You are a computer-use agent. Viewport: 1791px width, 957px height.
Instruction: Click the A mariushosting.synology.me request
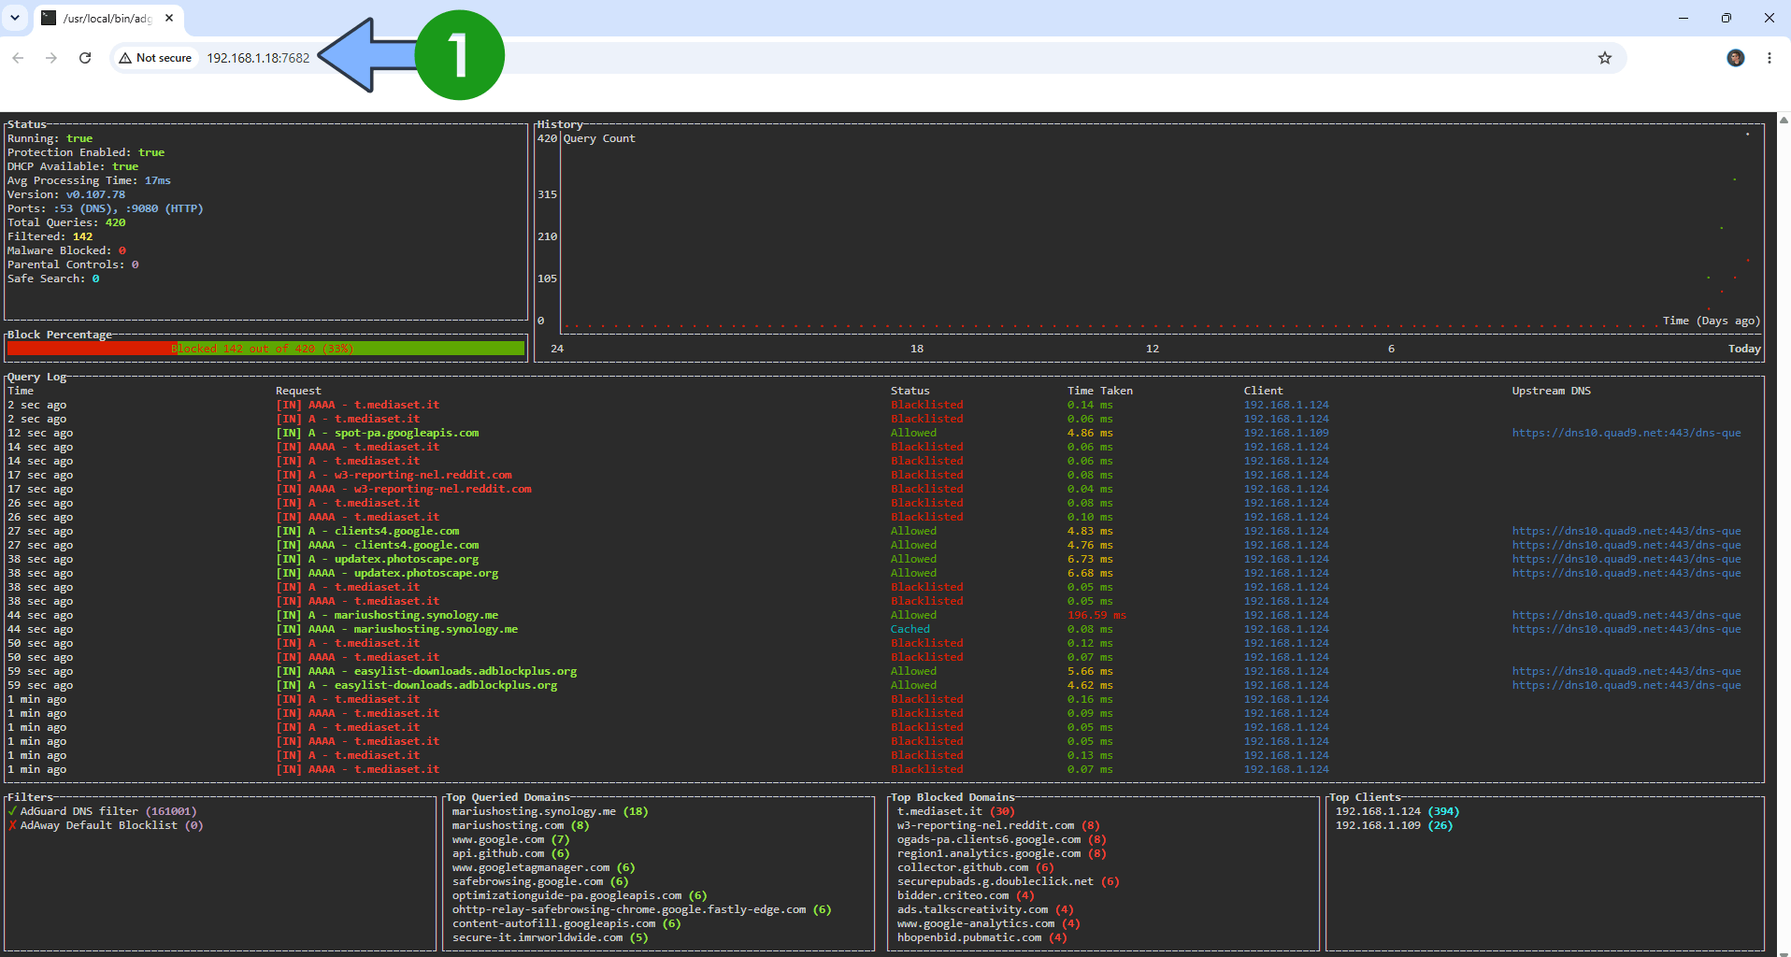[x=387, y=615]
